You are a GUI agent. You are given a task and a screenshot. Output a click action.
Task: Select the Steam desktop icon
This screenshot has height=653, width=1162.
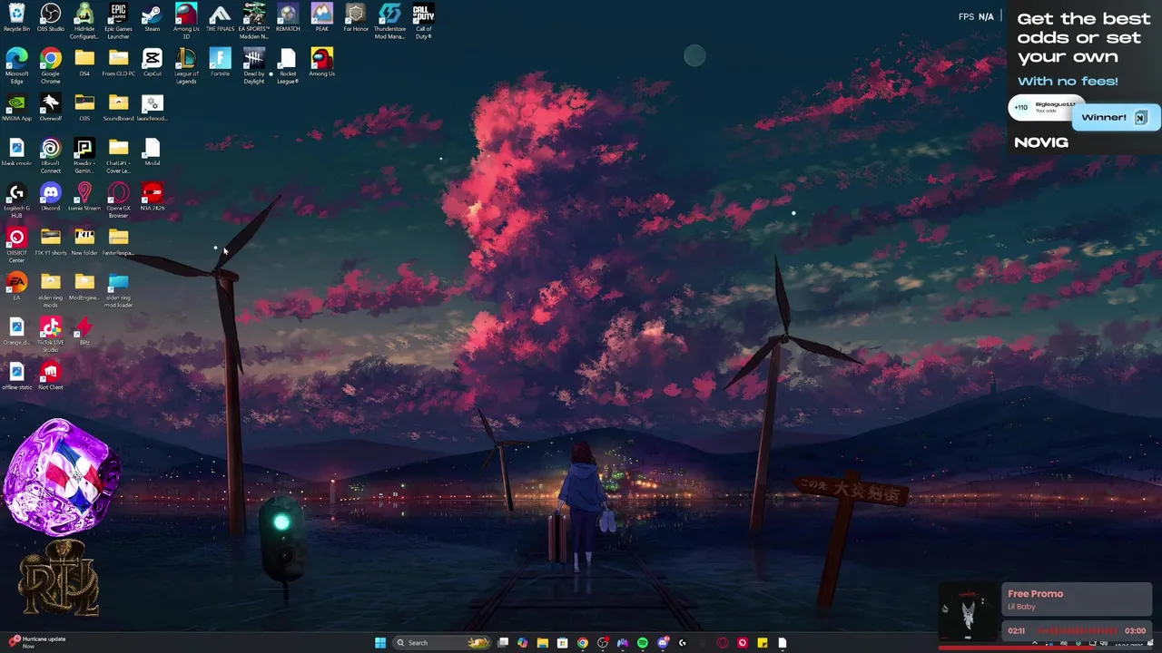[x=153, y=18]
